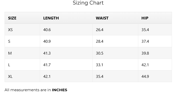The image size is (176, 95).
Task: Click the M size row label
Action: (x=10, y=53)
